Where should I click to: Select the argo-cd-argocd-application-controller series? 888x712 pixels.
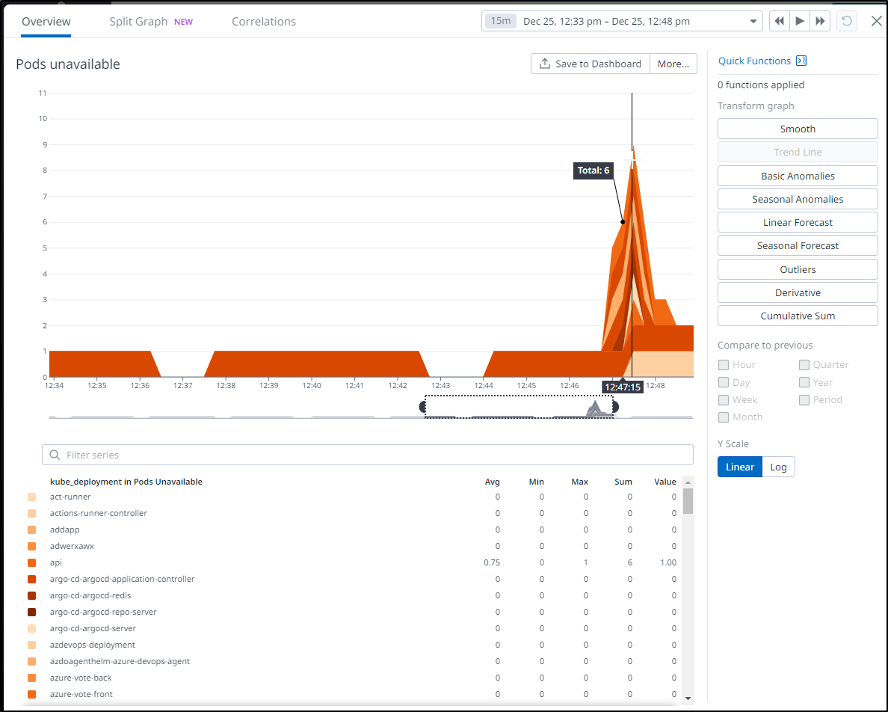[352, 579]
